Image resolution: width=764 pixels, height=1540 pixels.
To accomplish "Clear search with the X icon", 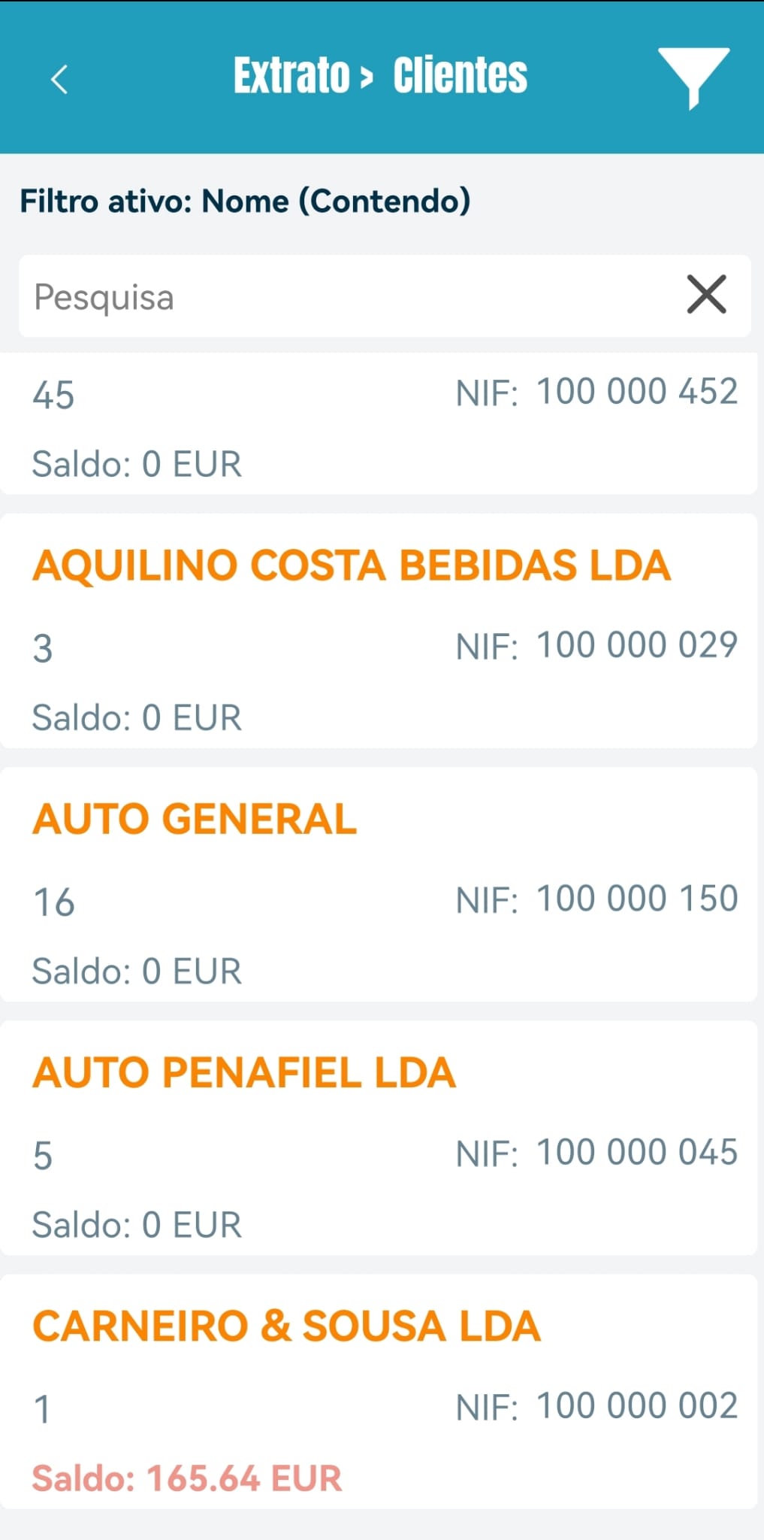I will [706, 294].
